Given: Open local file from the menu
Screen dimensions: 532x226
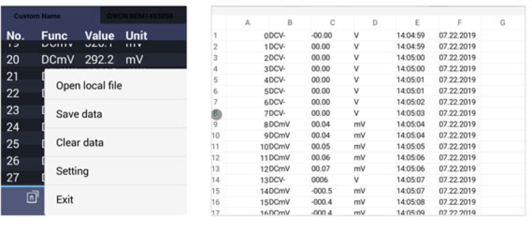Looking at the screenshot, I should (89, 86).
